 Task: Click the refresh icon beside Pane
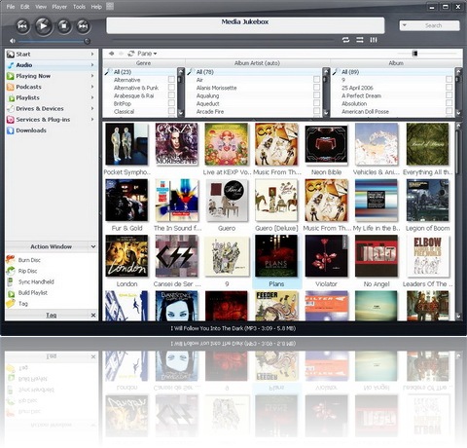pos(131,54)
